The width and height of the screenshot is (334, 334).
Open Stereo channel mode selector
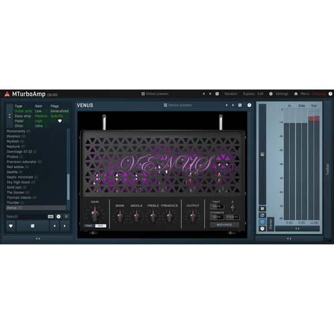271,224
